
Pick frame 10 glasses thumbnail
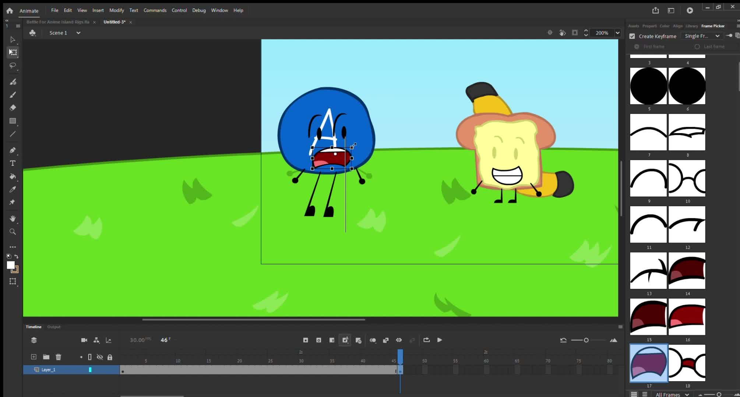687,178
